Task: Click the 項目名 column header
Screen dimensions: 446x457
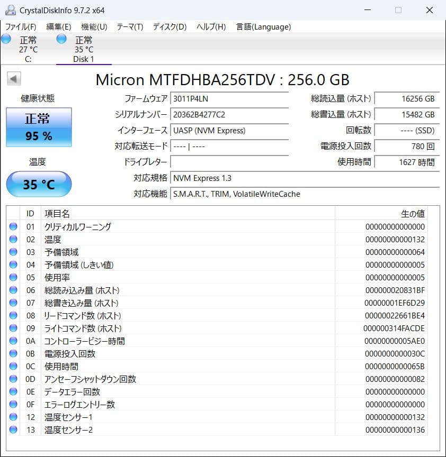Action: pyautogui.click(x=188, y=213)
